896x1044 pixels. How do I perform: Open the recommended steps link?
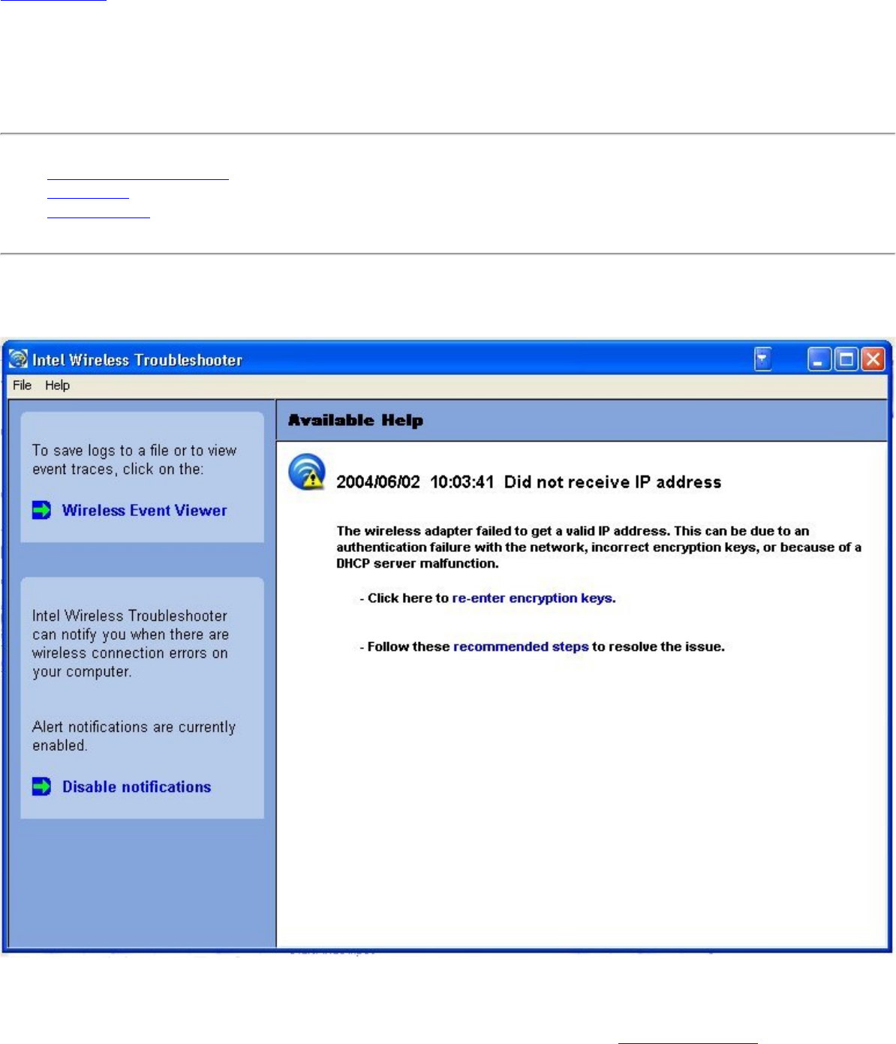pyautogui.click(x=521, y=646)
